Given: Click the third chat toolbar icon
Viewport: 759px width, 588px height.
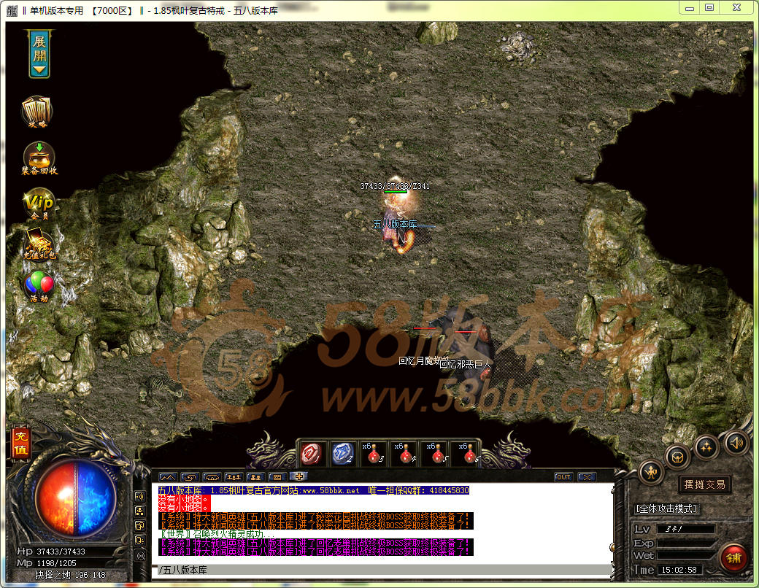Looking at the screenshot, I should [x=212, y=477].
